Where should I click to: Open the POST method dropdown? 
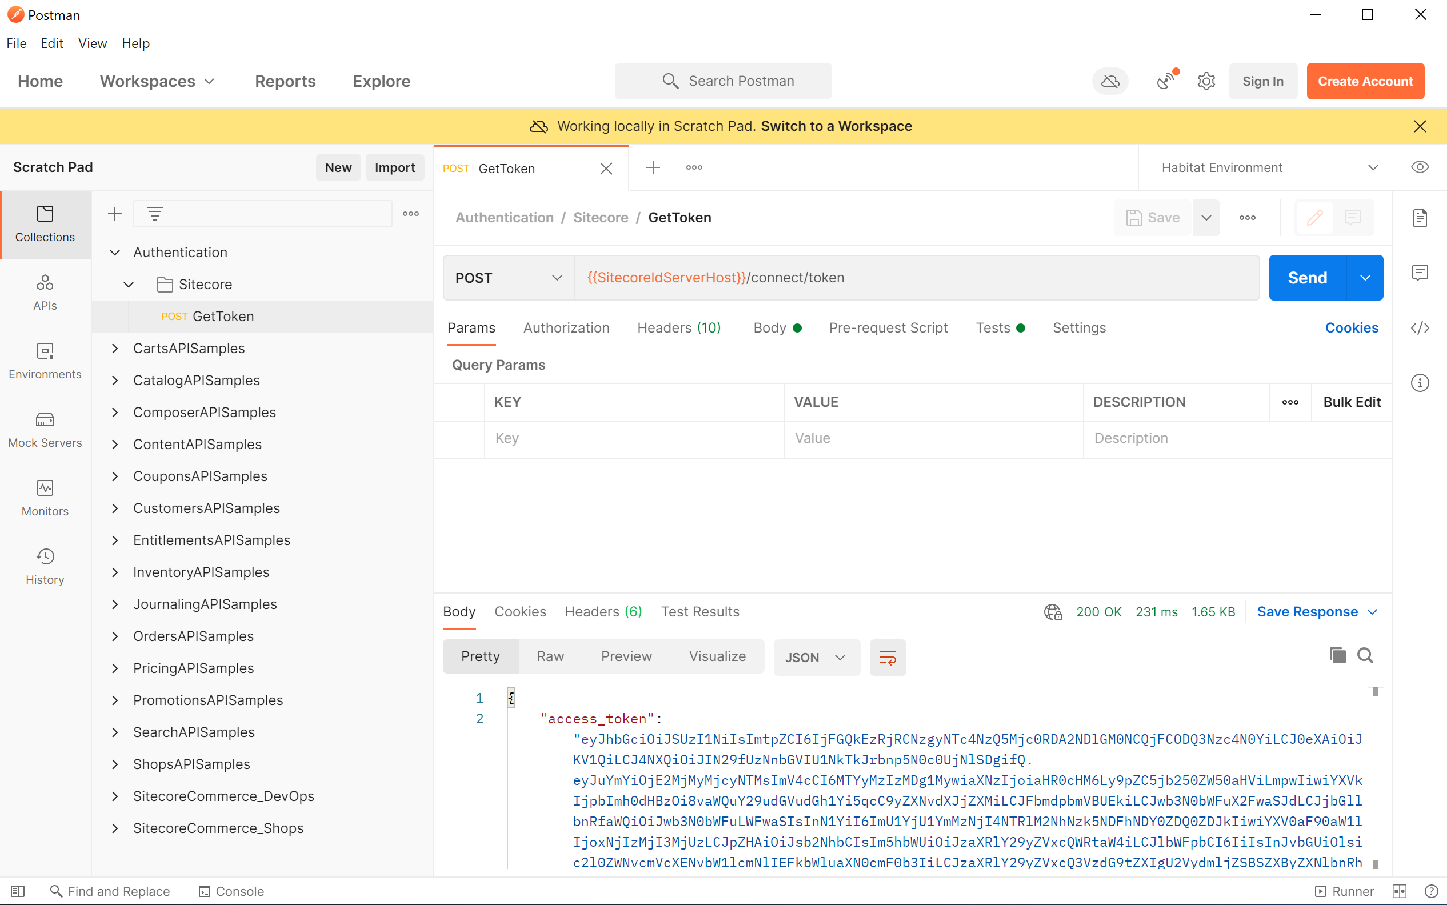[509, 278]
